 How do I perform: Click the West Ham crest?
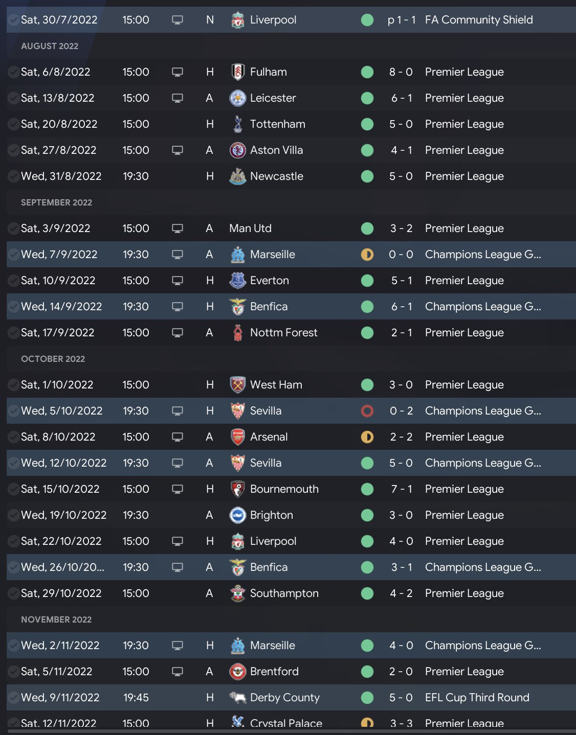[237, 385]
